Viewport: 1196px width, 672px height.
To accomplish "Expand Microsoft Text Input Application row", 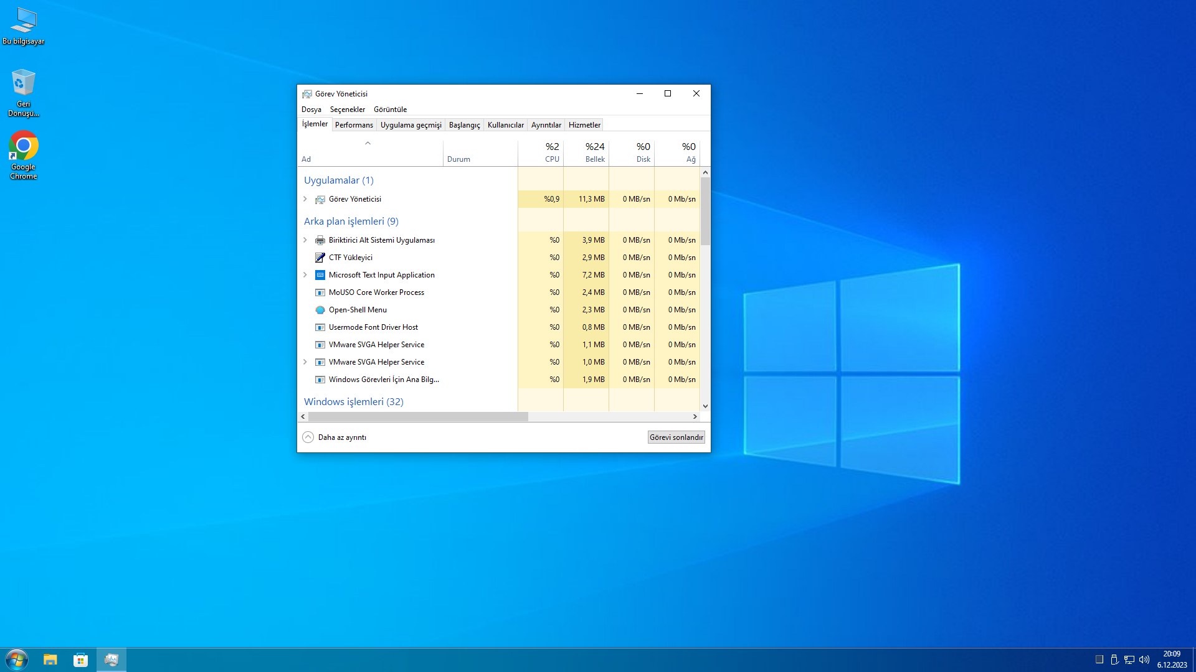I will (305, 275).
